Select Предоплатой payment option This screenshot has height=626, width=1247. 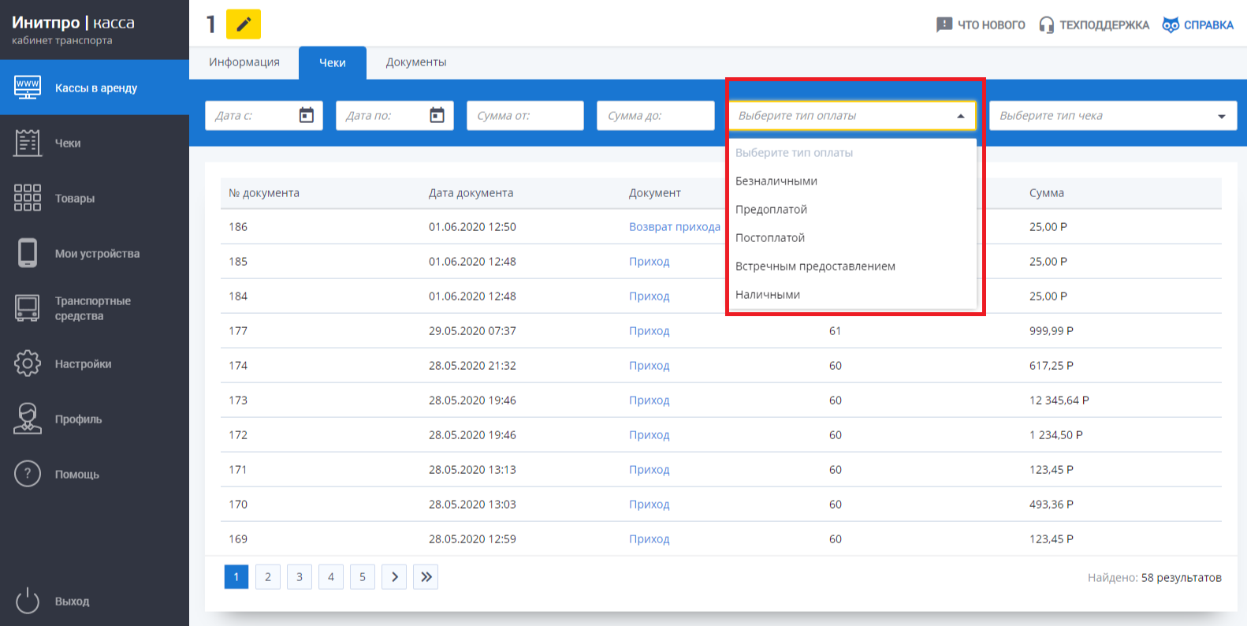[x=852, y=209]
